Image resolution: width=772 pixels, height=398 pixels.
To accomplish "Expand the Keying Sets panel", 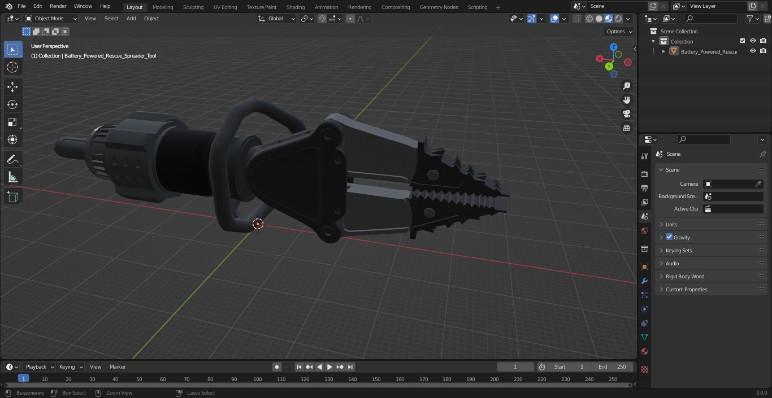I will (711, 251).
